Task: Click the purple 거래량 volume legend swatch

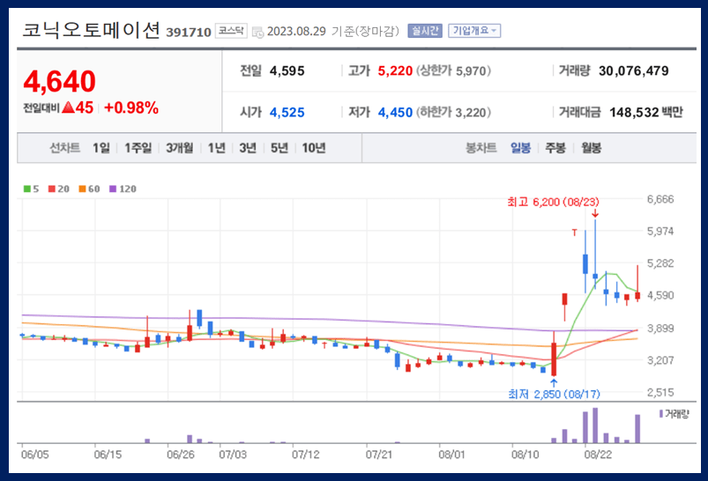Action: click(x=661, y=413)
